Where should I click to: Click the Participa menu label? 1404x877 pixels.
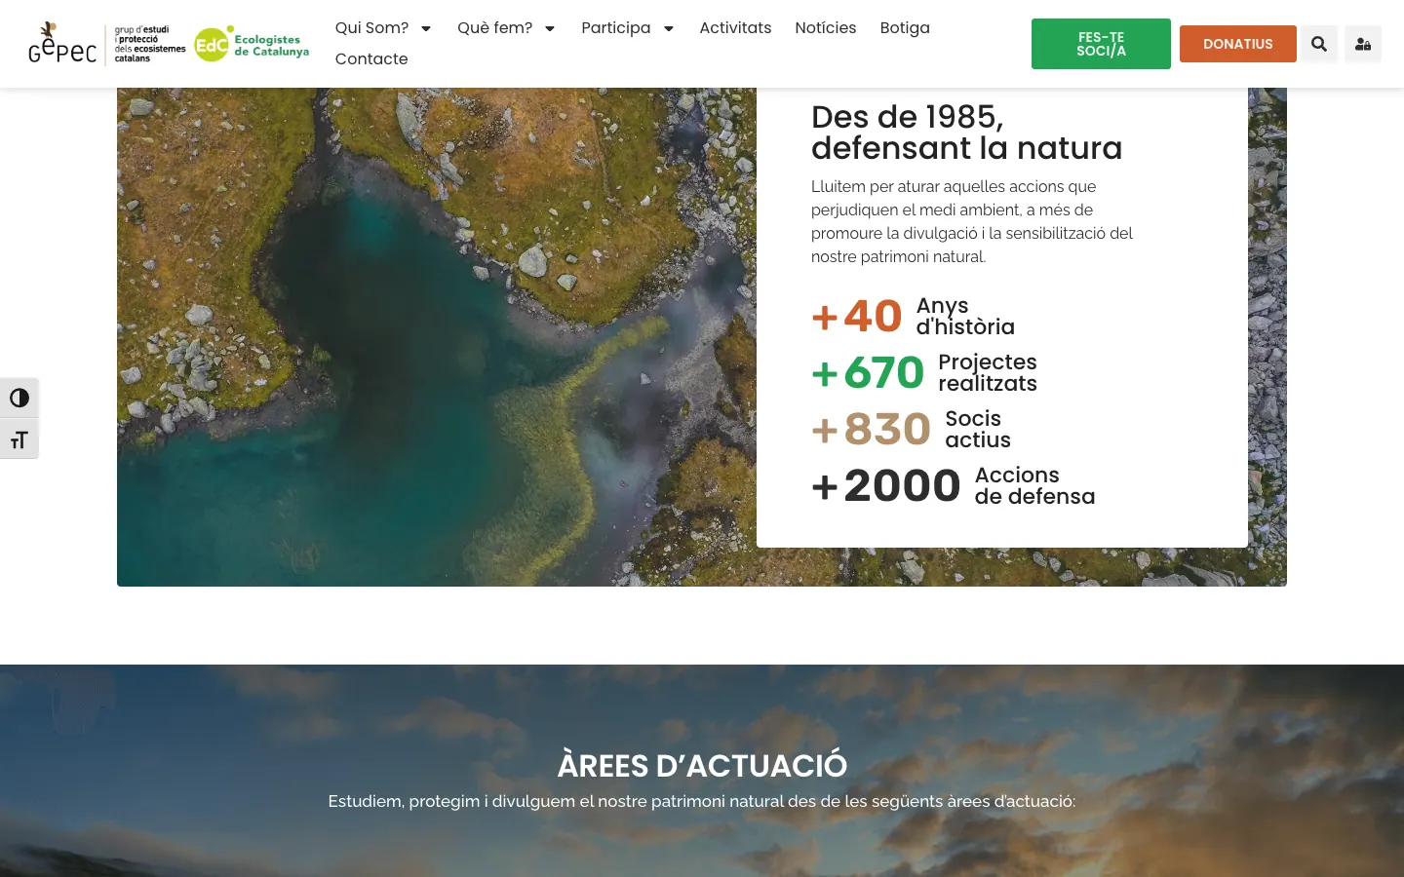point(616,28)
